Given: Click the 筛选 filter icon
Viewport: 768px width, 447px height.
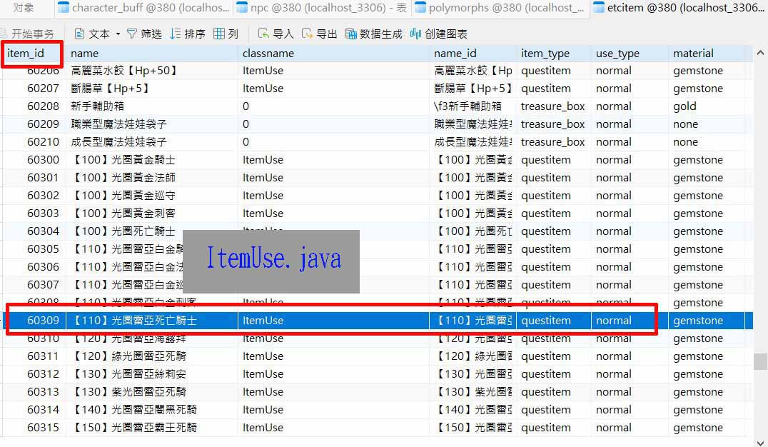Looking at the screenshot, I should coord(132,34).
